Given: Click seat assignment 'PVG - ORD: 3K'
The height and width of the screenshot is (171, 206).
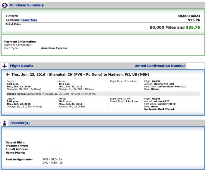Looking at the screenshot, I should click(x=52, y=159).
